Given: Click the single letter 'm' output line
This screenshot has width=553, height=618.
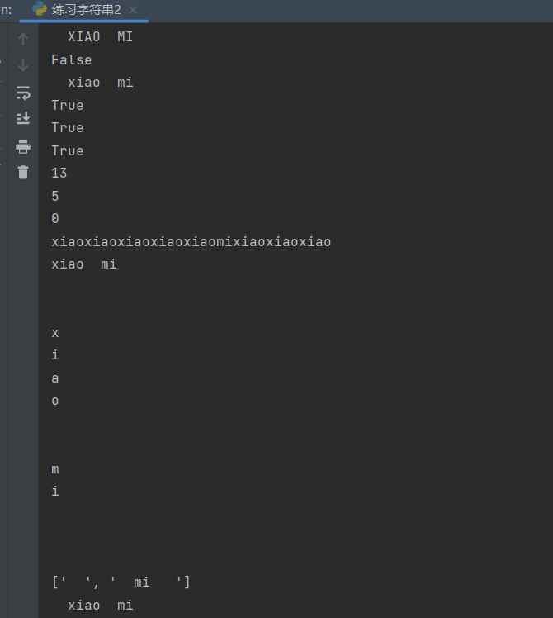Looking at the screenshot, I should 55,468.
